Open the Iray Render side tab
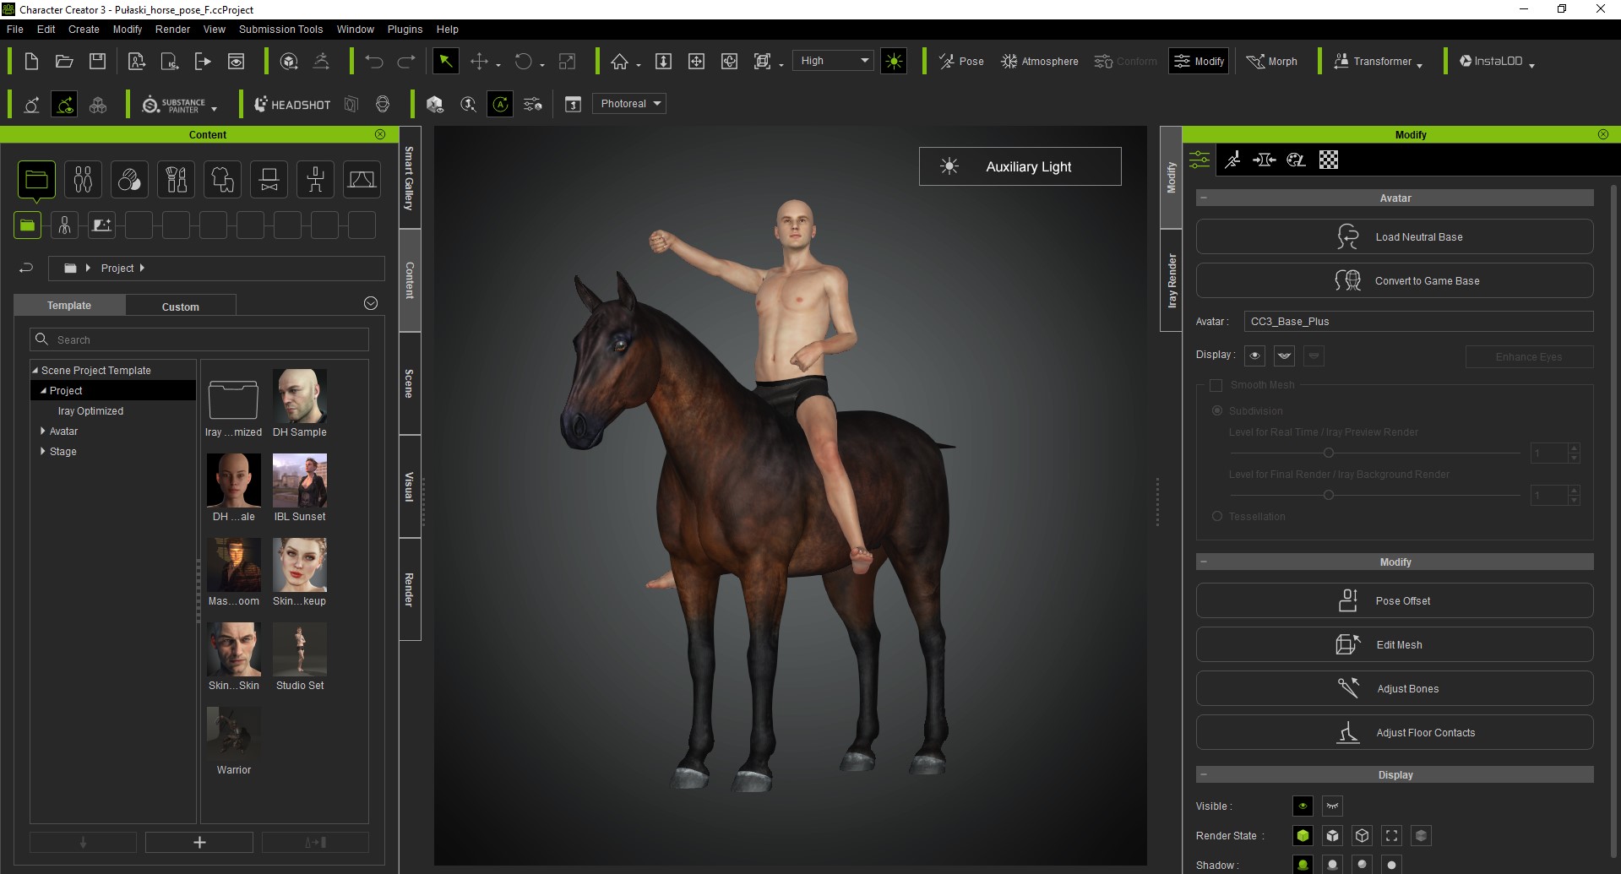Viewport: 1621px width, 874px height. point(1171,280)
